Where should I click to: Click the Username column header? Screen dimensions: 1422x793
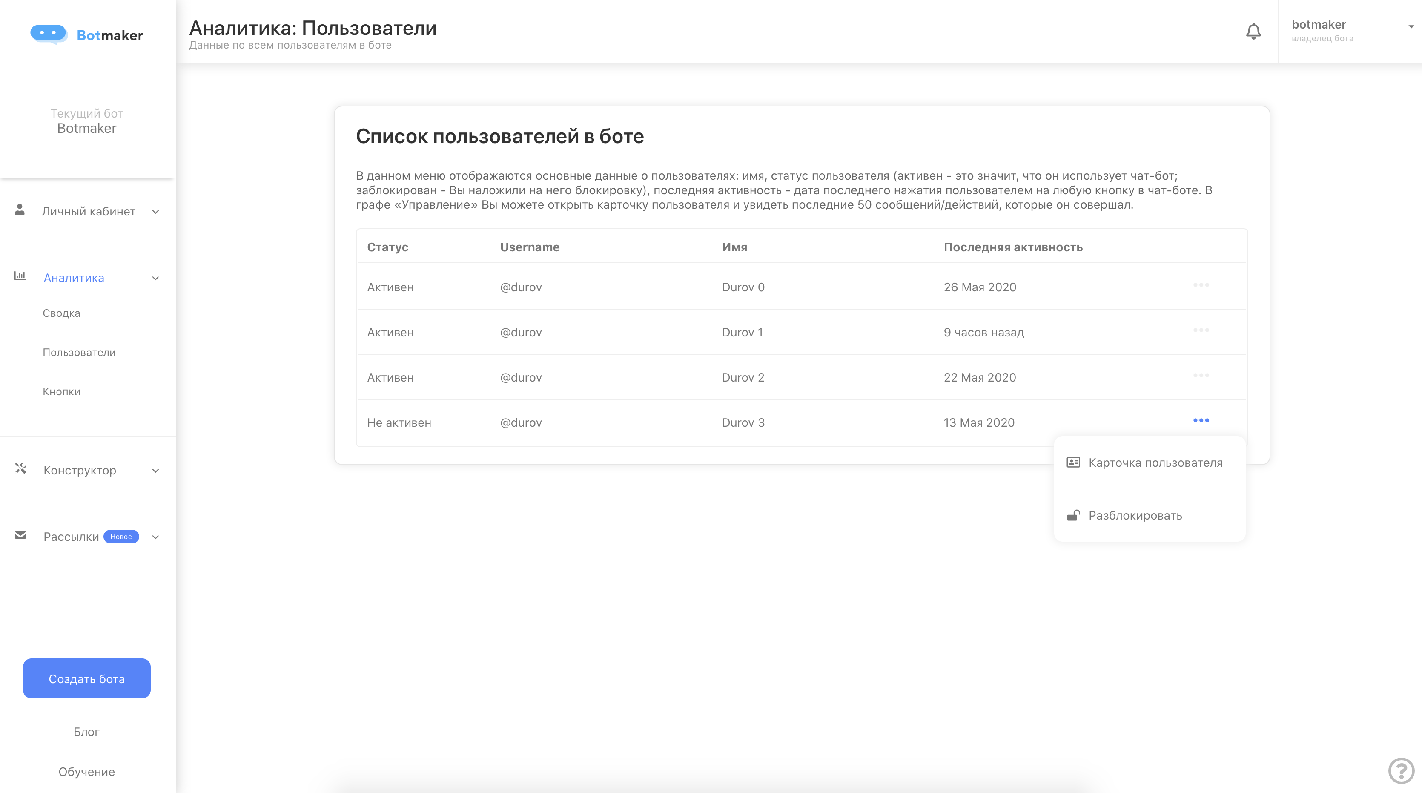pyautogui.click(x=530, y=247)
